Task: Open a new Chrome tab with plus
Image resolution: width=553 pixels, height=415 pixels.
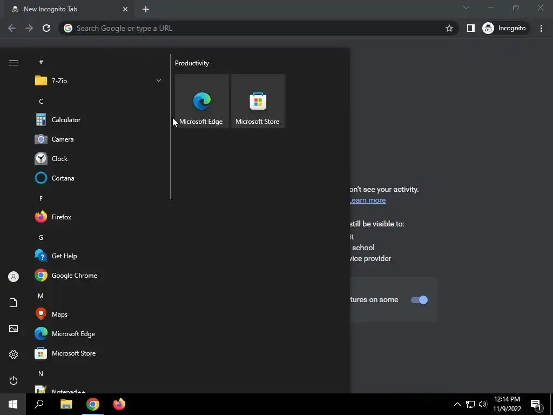Action: 146,9
